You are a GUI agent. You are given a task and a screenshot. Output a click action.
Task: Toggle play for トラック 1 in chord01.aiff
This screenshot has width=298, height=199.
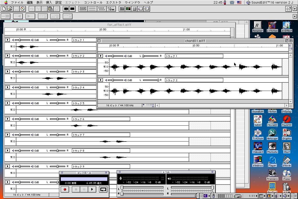(101, 56)
